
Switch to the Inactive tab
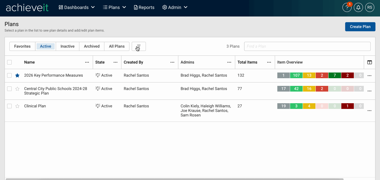coord(67,46)
